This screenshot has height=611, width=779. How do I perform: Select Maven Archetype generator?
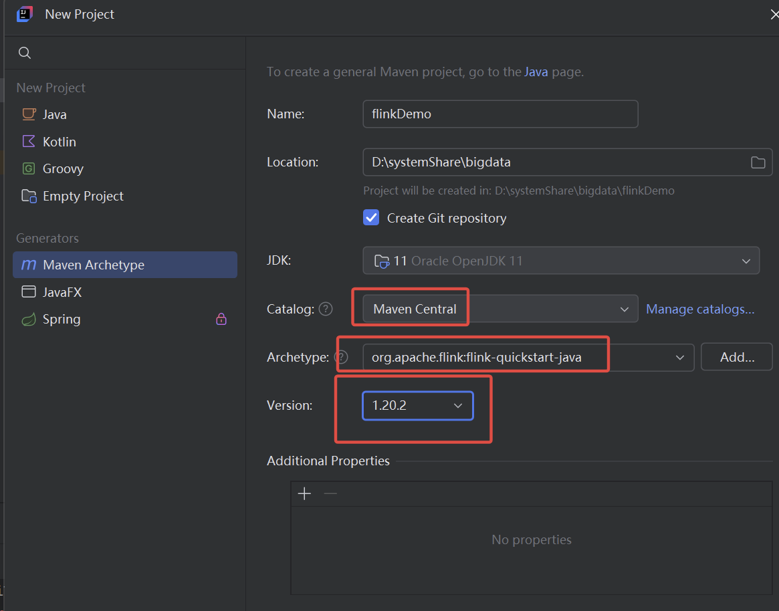pyautogui.click(x=125, y=265)
